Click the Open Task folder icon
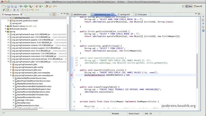The height and width of the screenshot is (116, 206). (50, 6)
